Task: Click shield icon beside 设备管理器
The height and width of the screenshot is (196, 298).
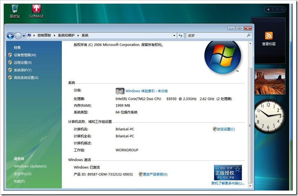Action: point(10,55)
